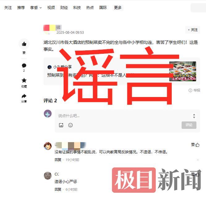Open the emoji smiley picker

pos(70,125)
